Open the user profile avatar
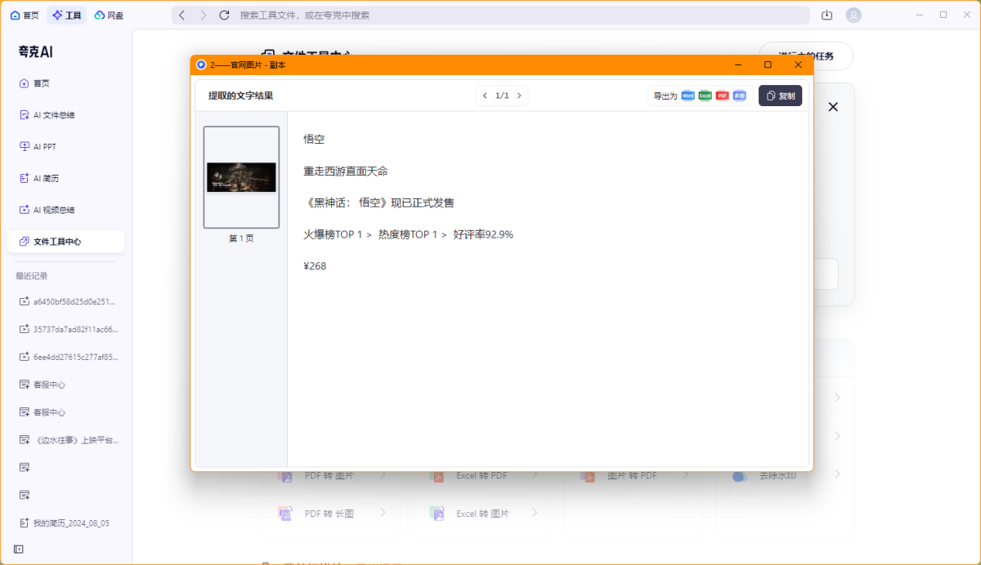Screen dimensions: 981x565 (853, 15)
